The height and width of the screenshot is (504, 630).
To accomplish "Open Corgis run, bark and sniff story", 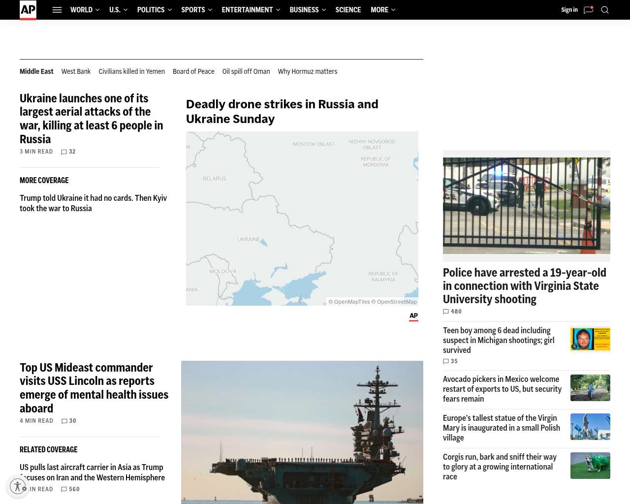I will pos(500,467).
